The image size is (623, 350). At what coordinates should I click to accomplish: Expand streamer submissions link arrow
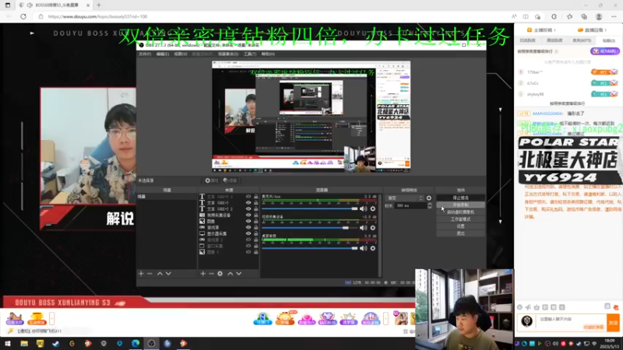point(554,30)
